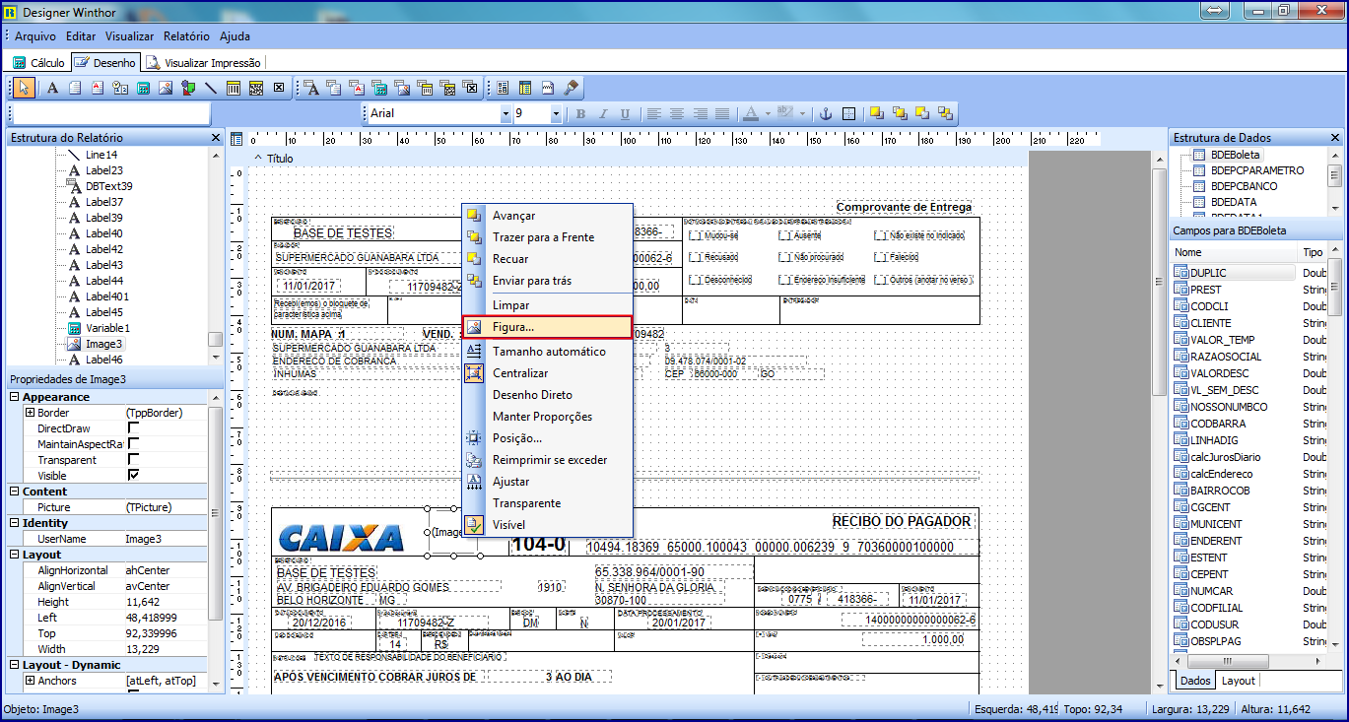Image resolution: width=1349 pixels, height=722 pixels.
Task: Set justified text alignment in toolbar
Action: pyautogui.click(x=722, y=113)
